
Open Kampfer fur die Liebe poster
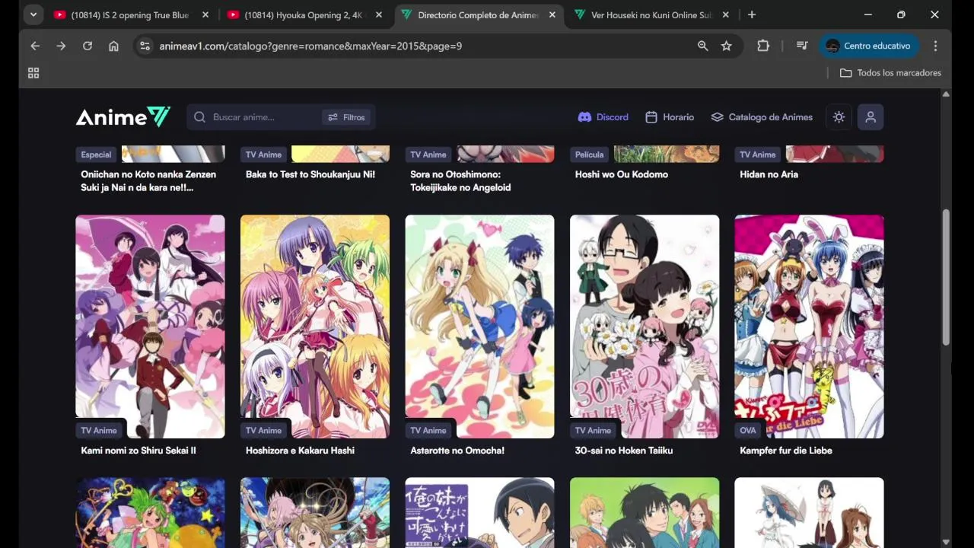(x=809, y=327)
